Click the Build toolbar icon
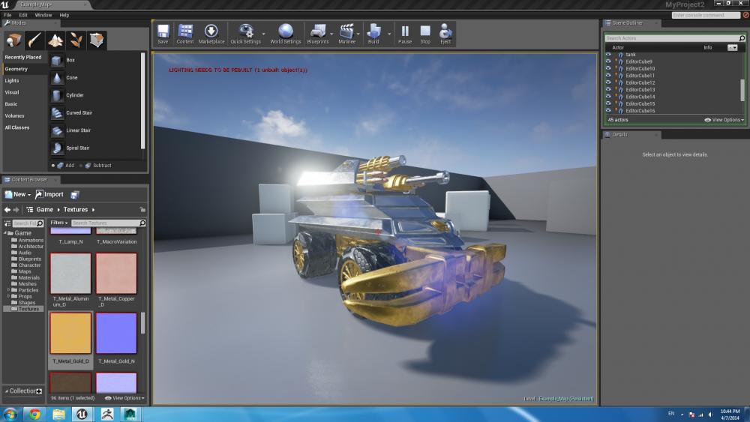Screen dimensions: 750x422 point(373,34)
